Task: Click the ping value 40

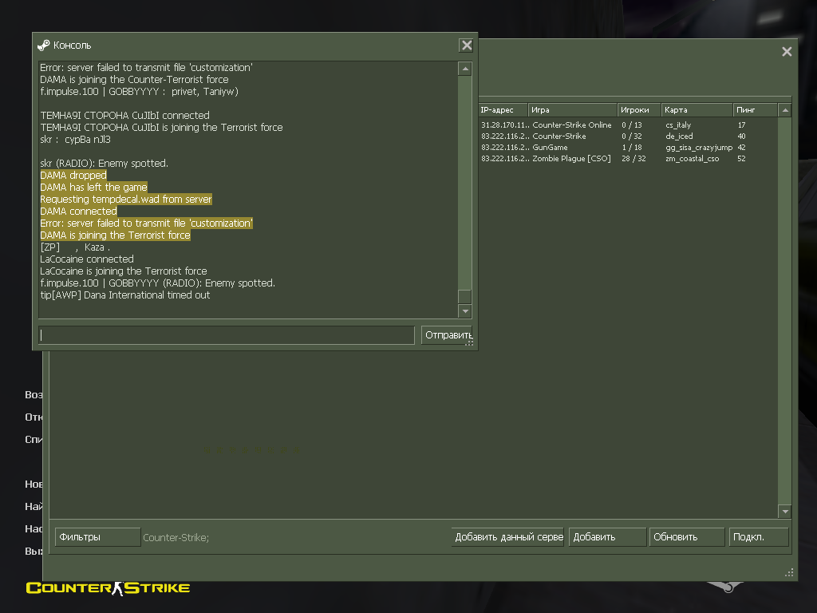Action: [x=741, y=136]
